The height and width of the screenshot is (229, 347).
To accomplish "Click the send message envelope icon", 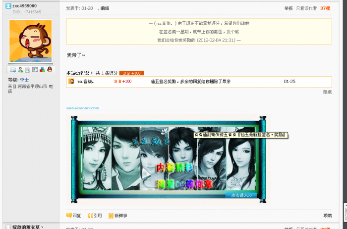I will point(13,70).
